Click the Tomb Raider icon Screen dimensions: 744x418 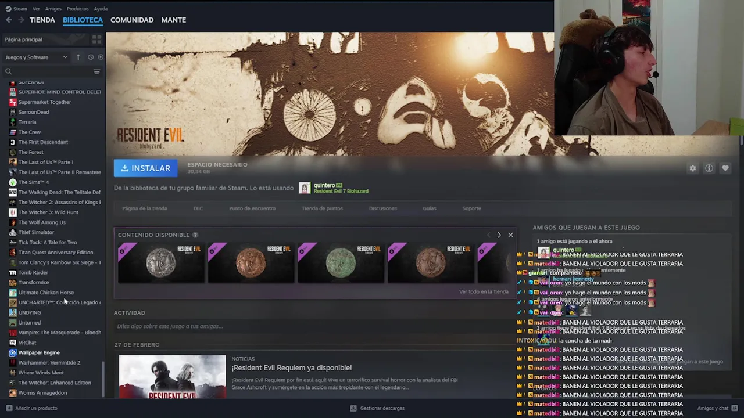[12, 272]
